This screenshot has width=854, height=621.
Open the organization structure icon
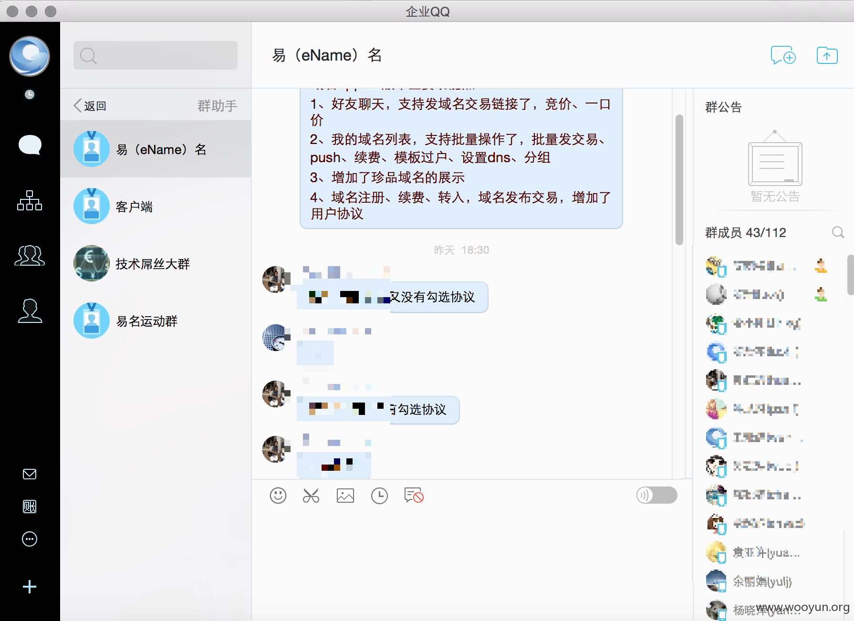pyautogui.click(x=30, y=200)
